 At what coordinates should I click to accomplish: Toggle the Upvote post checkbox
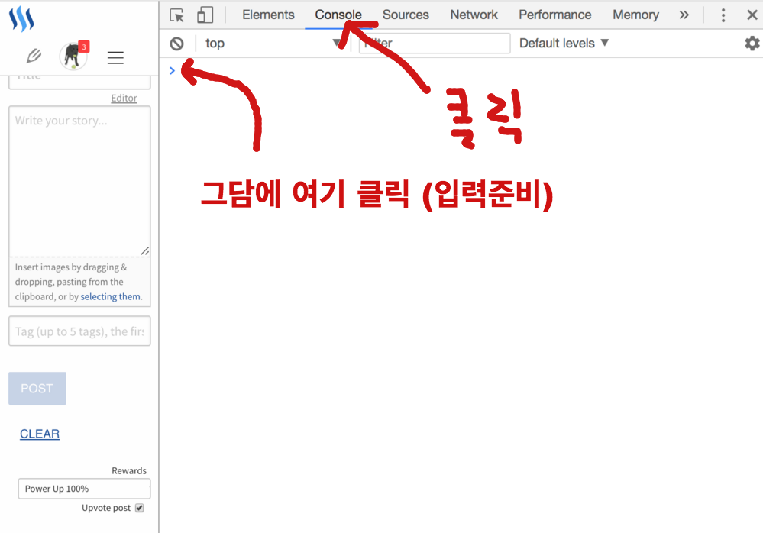pyautogui.click(x=139, y=508)
